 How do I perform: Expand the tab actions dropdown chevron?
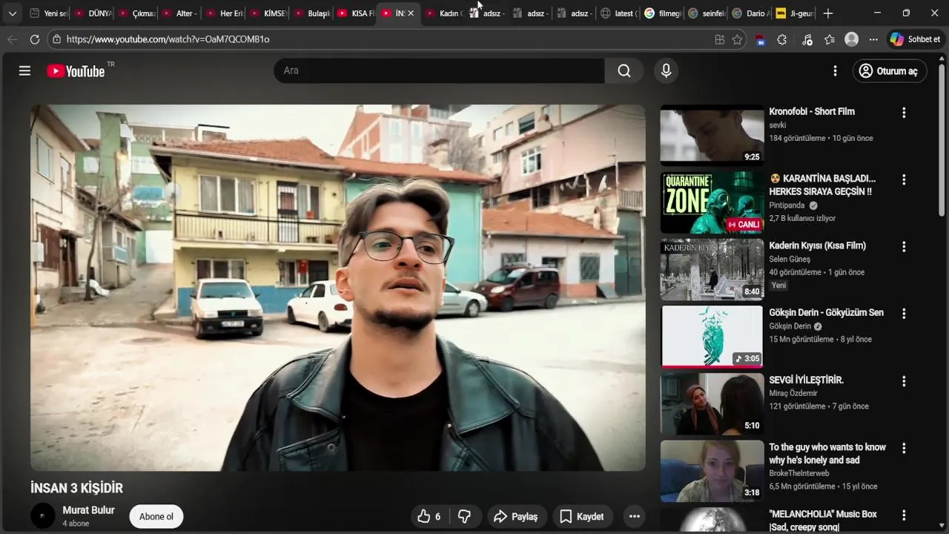point(12,13)
